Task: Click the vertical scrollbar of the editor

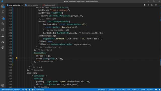Action: tap(160, 48)
